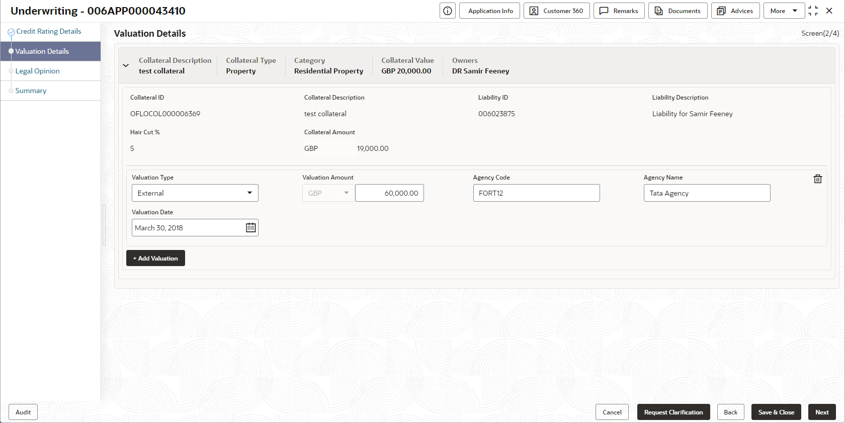Proceed with the Next button
845x423 pixels.
pos(822,412)
